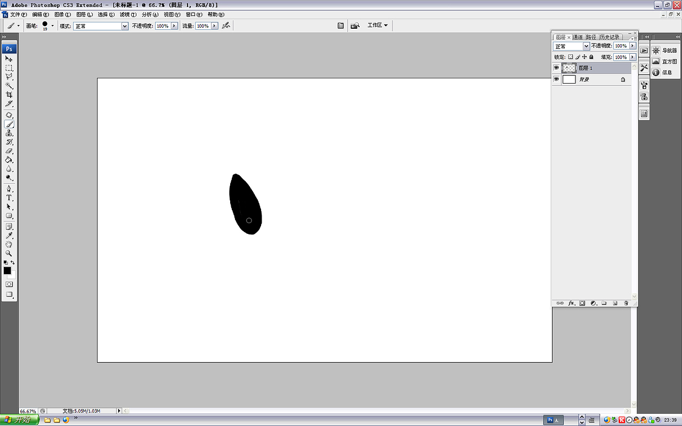Screen dimensions: 682x426
Task: Select the Paint Bucket tool
Action: click(x=9, y=160)
